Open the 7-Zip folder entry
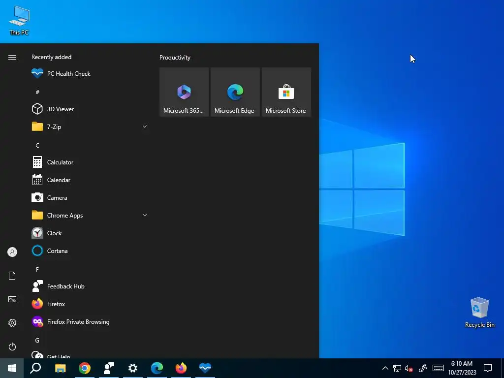Viewport: 504px width, 378px height. [89, 126]
